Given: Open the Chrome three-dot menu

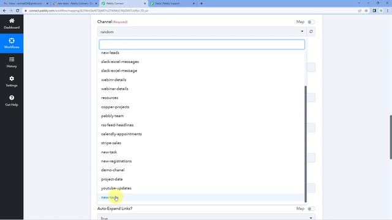Looking at the screenshot, I should [x=388, y=11].
